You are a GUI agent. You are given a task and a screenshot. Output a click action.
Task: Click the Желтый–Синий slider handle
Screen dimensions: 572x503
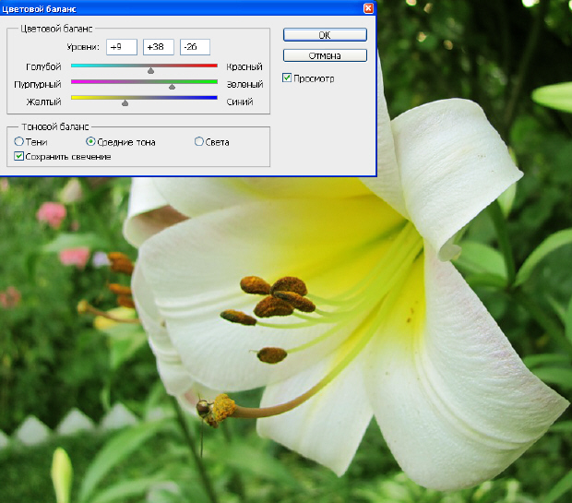(x=125, y=103)
